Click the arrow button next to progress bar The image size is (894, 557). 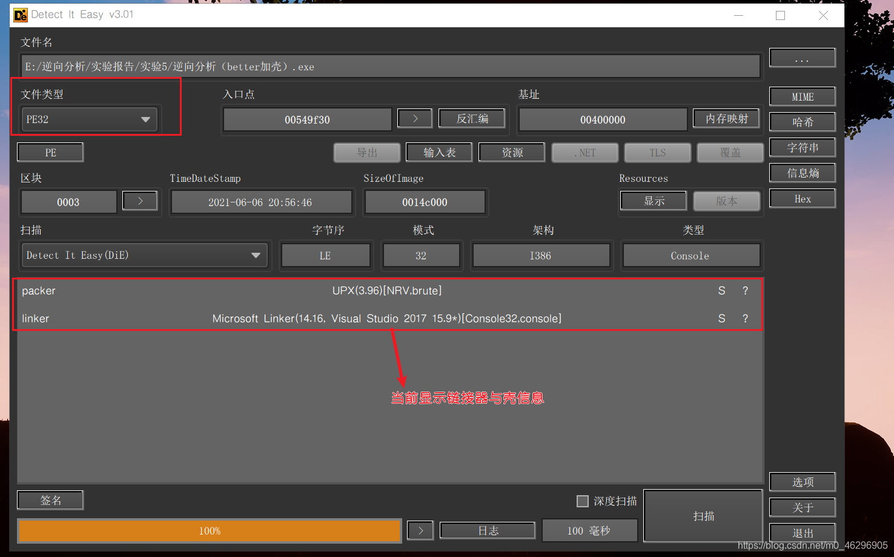pos(420,531)
